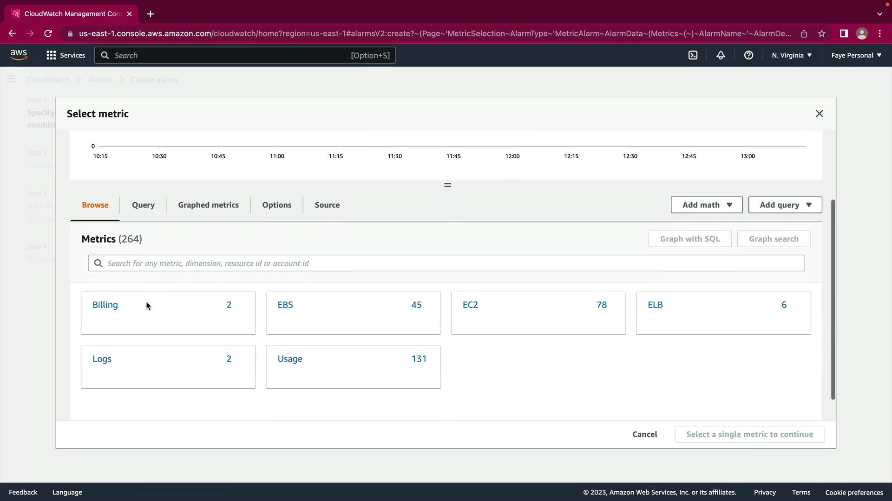The width and height of the screenshot is (892, 501).
Task: Reload the browser page
Action: click(48, 33)
